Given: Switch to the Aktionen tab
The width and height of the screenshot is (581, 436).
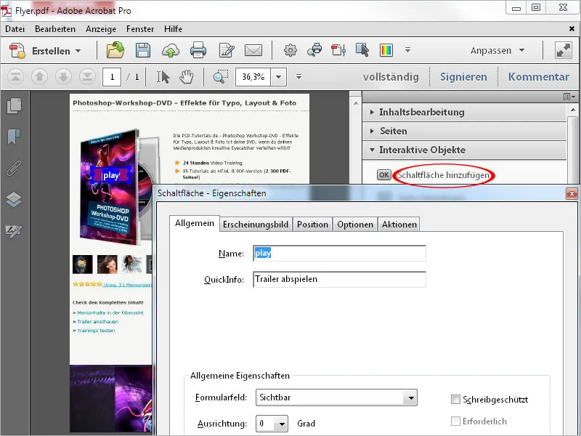Looking at the screenshot, I should pos(399,225).
